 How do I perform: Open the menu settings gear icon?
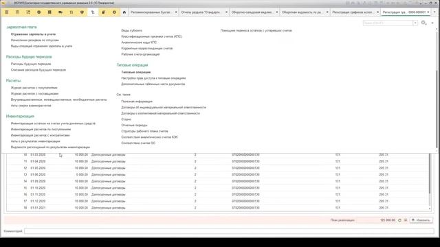pos(423,23)
